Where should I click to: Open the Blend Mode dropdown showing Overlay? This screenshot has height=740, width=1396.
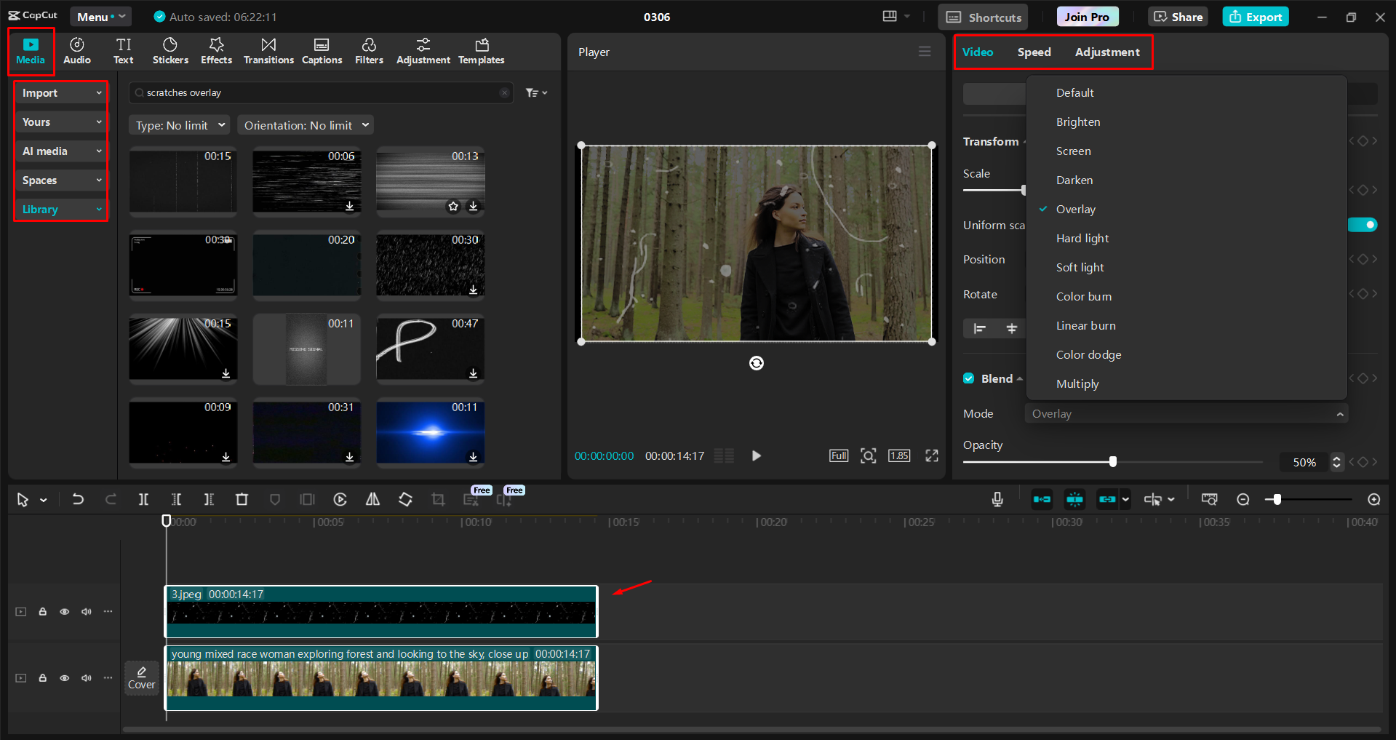click(x=1186, y=413)
